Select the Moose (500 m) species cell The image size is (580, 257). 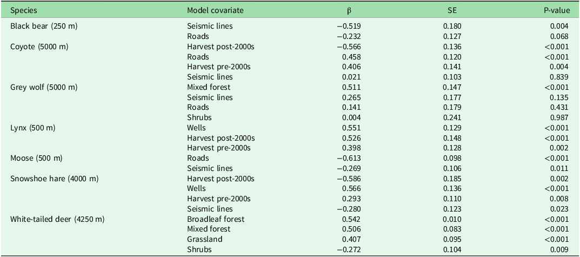click(36, 158)
